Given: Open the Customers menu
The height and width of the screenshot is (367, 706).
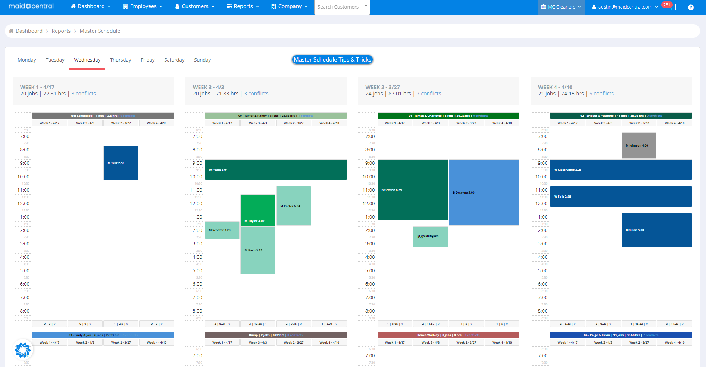Looking at the screenshot, I should 194,6.
